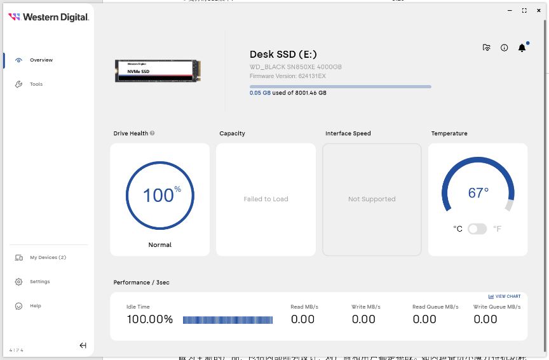This screenshot has height=360, width=549.
Task: Click '0.05 GB used of 8001.46 GB'
Action: 288,93
